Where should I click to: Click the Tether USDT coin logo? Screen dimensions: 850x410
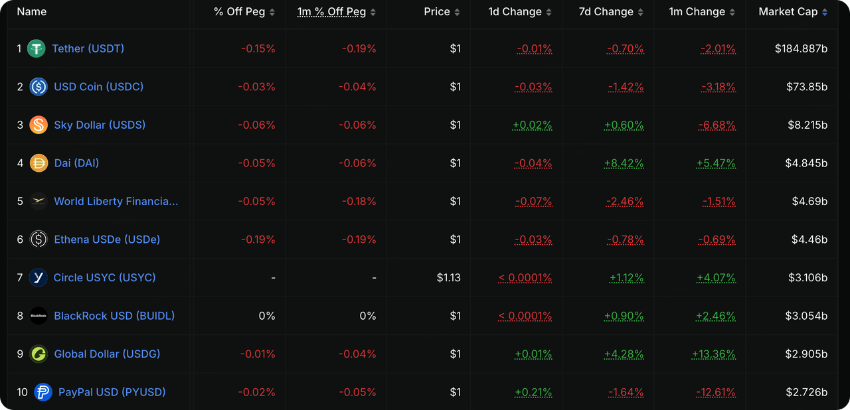36,48
